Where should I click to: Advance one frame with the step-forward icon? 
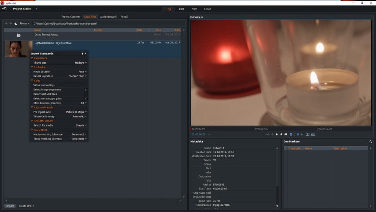(x=281, y=134)
